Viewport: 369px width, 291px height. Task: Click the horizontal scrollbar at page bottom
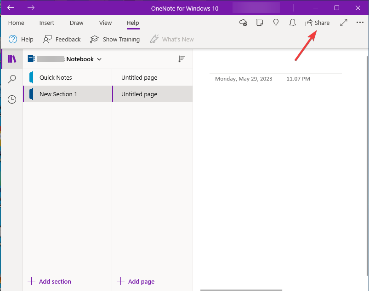241,290
